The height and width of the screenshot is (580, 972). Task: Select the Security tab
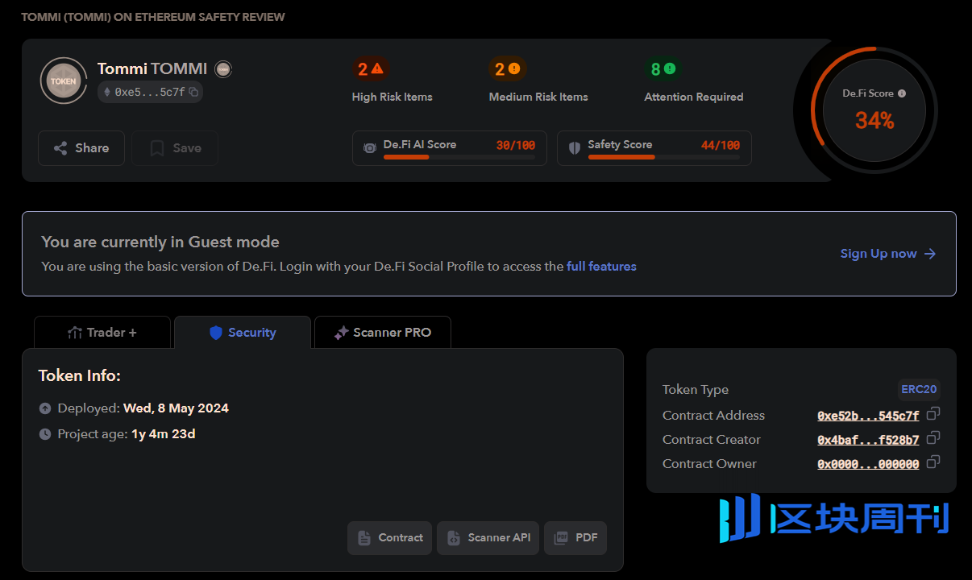[x=243, y=333]
